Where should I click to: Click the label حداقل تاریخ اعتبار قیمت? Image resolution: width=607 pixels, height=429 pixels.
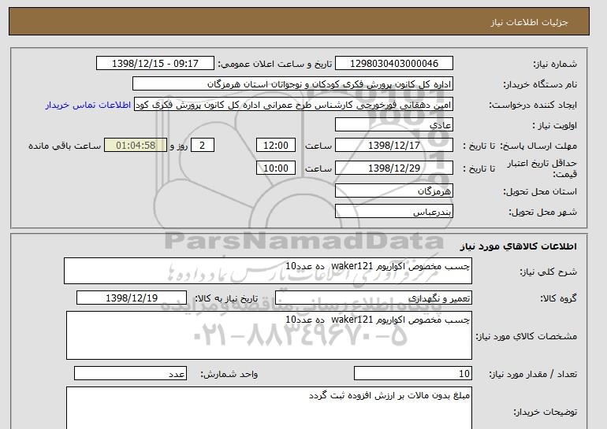coord(542,168)
